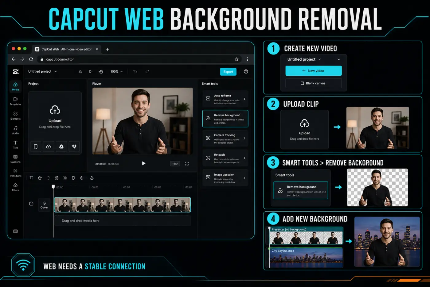Click the play preview icon in the top toolbar

(91, 71)
